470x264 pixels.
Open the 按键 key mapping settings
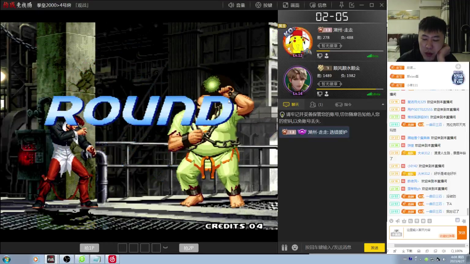click(x=264, y=5)
